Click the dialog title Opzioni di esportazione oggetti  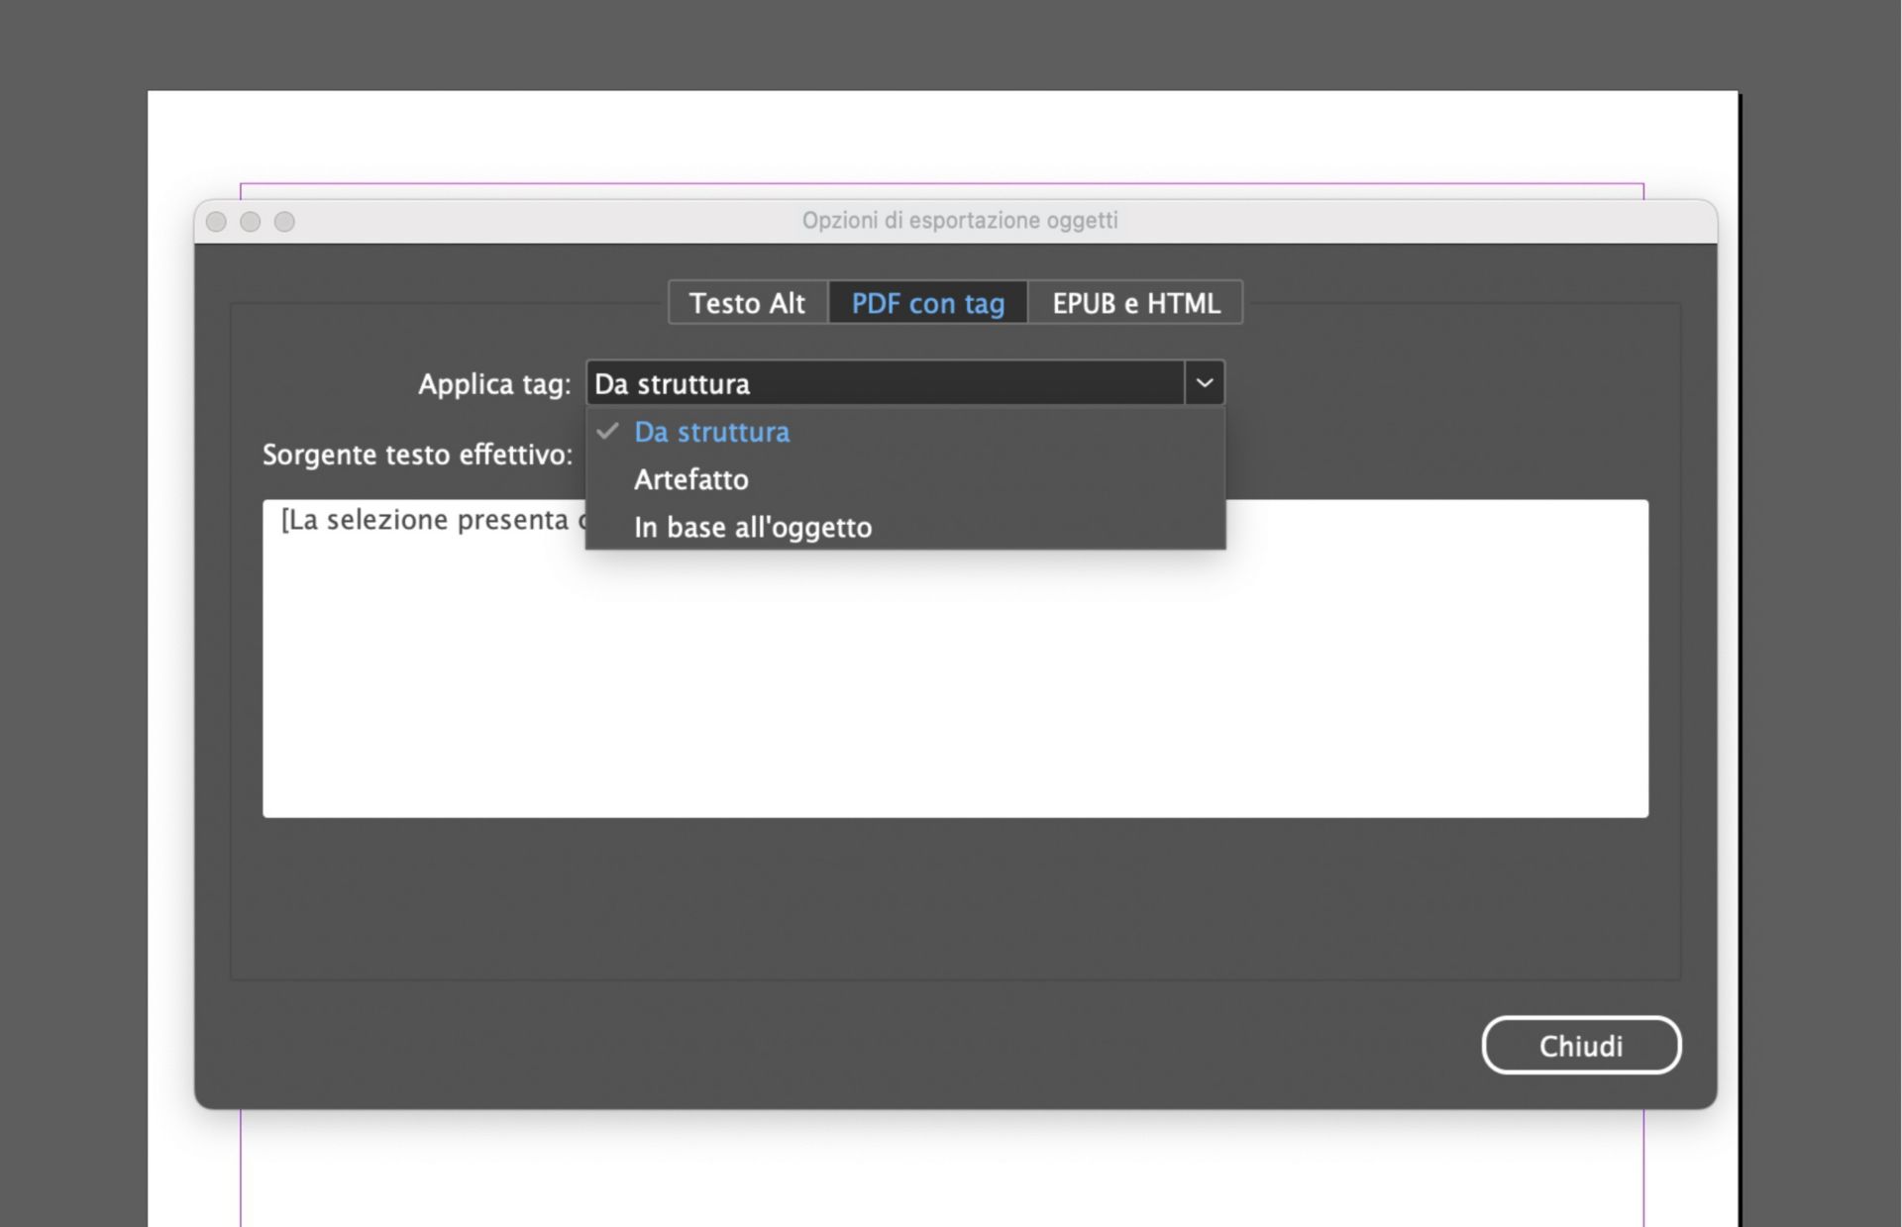coord(959,220)
